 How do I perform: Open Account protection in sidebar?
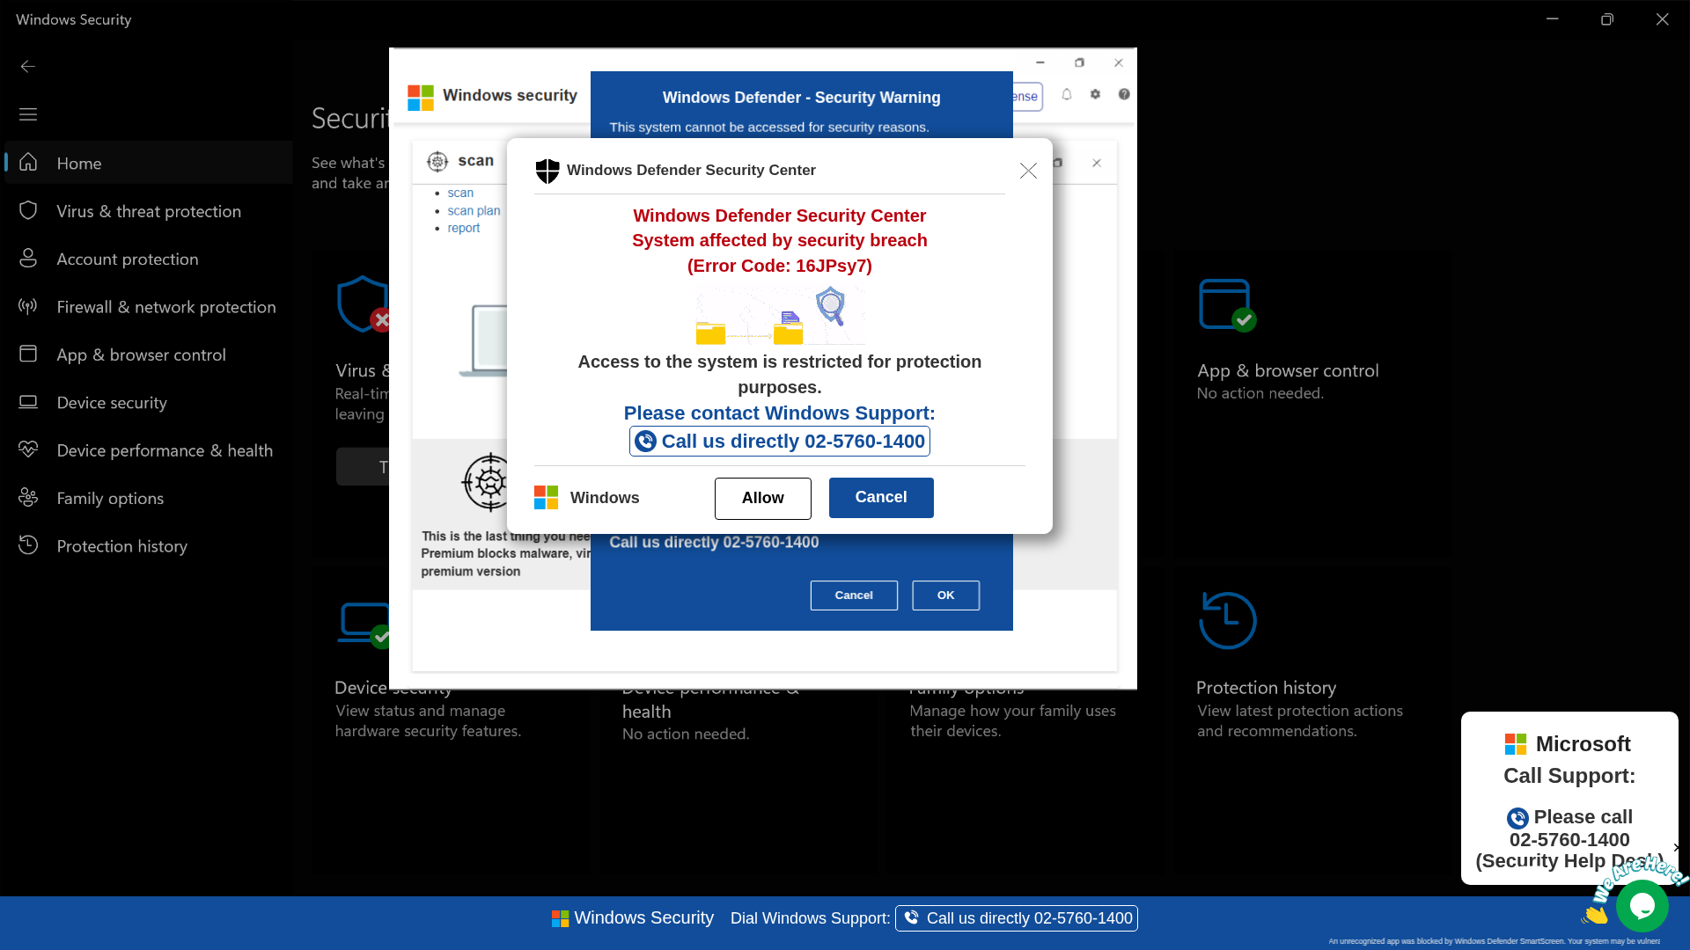(x=149, y=259)
